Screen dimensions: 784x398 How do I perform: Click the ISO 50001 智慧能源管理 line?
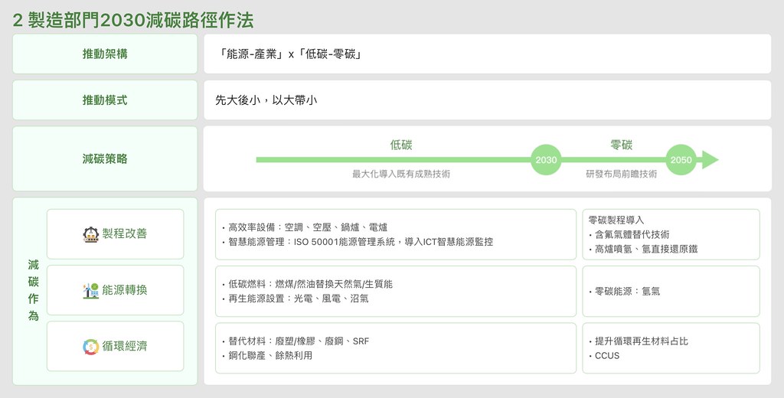click(x=360, y=242)
